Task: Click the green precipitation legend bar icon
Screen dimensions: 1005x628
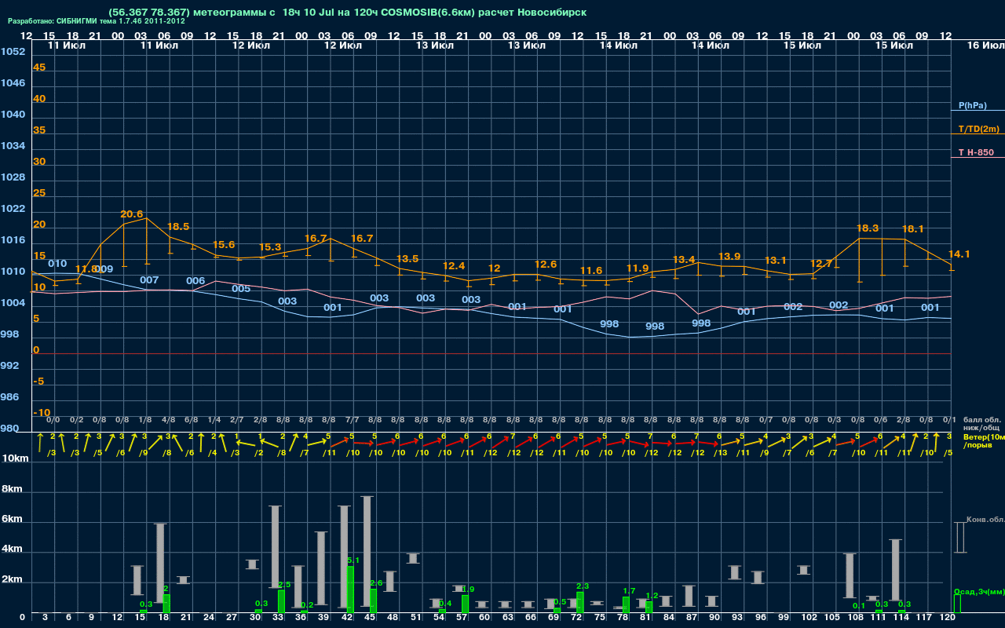Action: (957, 604)
